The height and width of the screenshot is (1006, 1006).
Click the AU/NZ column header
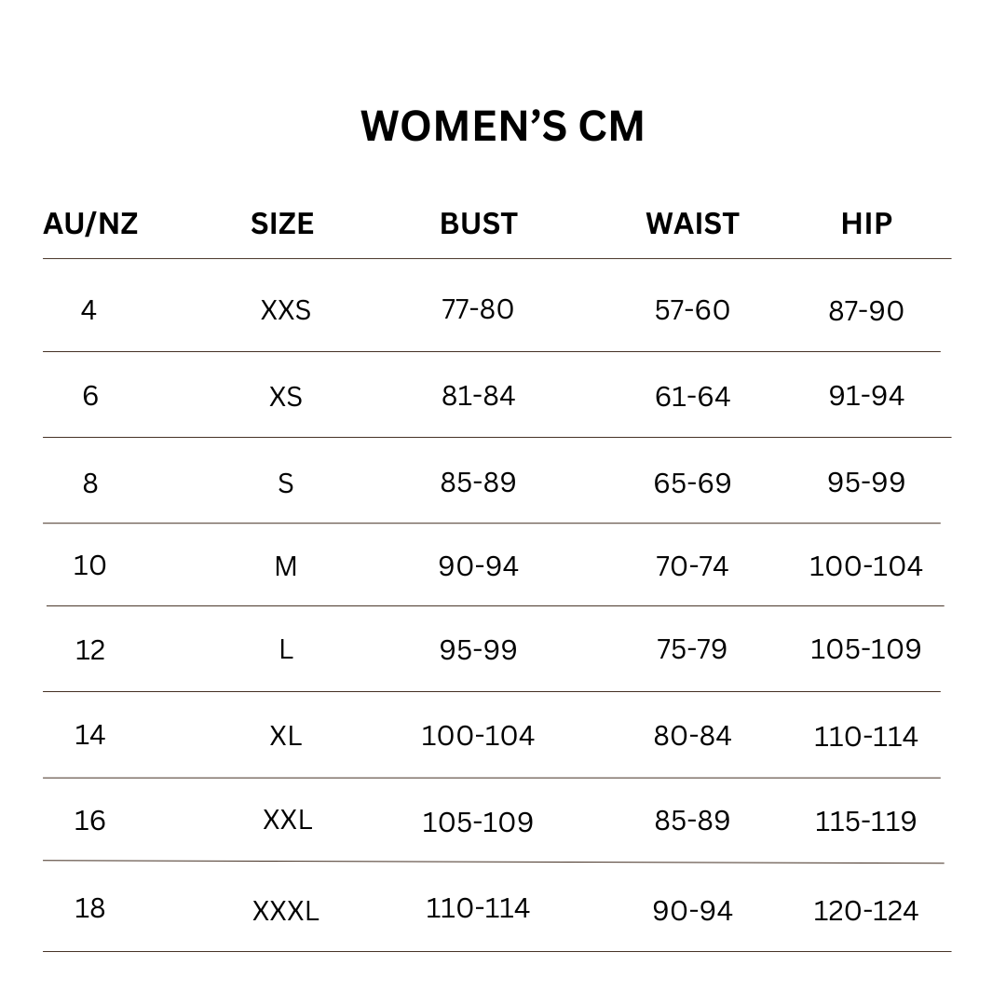(90, 224)
